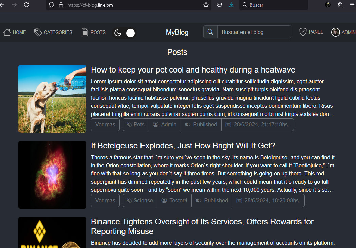Viewport: 356px width, 248px height.
Task: Click the Posts page heading
Action: pos(177,52)
